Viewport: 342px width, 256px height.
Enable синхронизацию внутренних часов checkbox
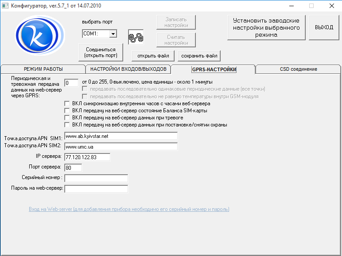click(67, 103)
